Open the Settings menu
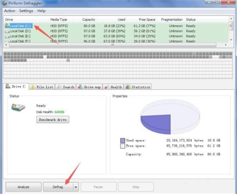This screenshot has width=237, height=194. pos(26,11)
